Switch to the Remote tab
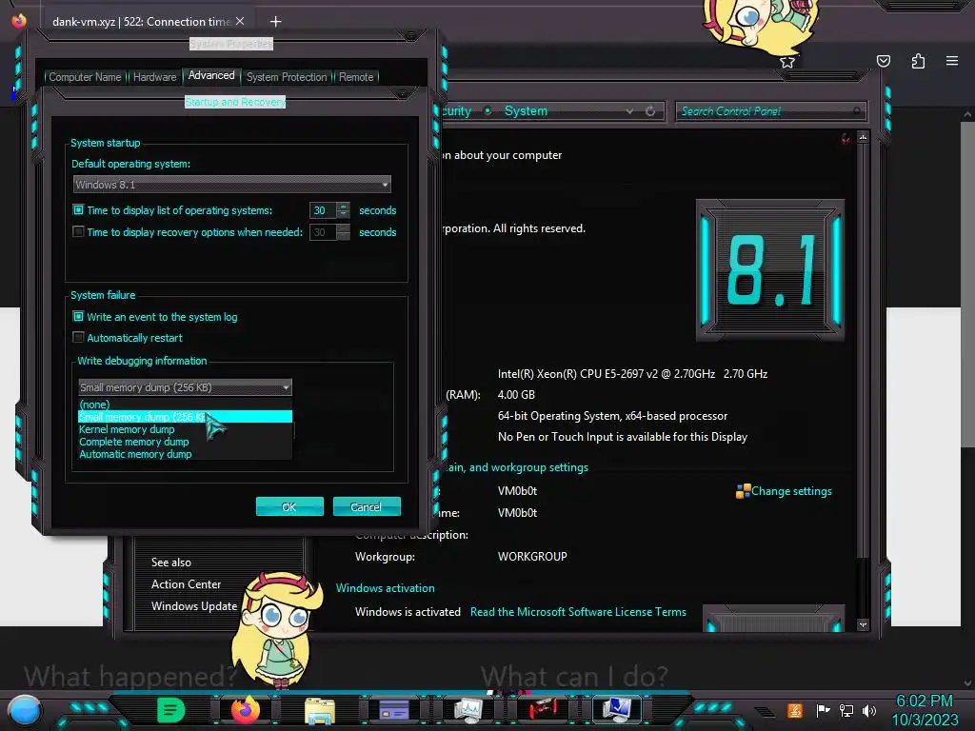This screenshot has height=731, width=975. (356, 77)
